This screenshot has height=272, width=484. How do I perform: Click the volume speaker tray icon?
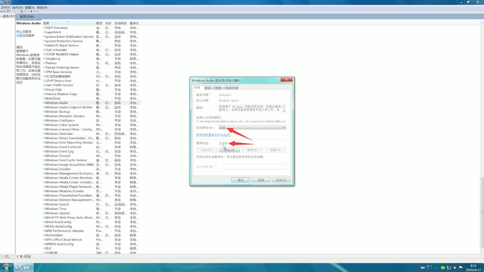(x=455, y=268)
